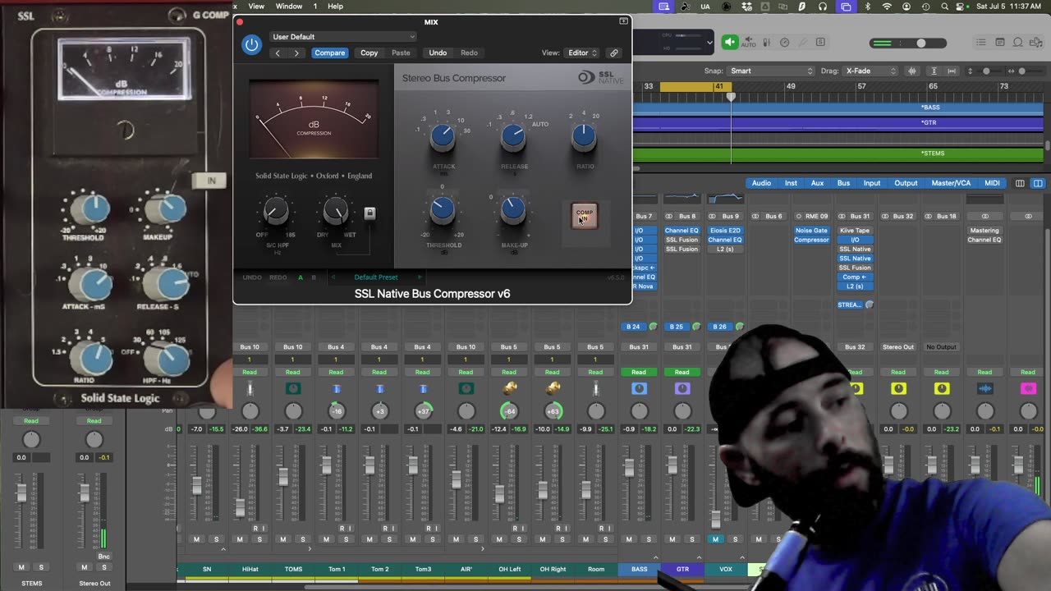Open the B 24 send slot
1051x591 pixels.
[x=633, y=327]
